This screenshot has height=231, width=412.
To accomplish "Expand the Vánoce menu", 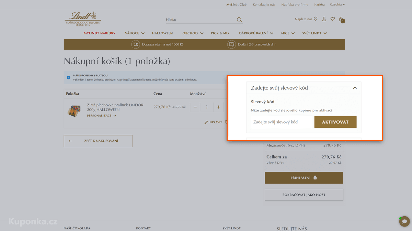I will (135, 33).
